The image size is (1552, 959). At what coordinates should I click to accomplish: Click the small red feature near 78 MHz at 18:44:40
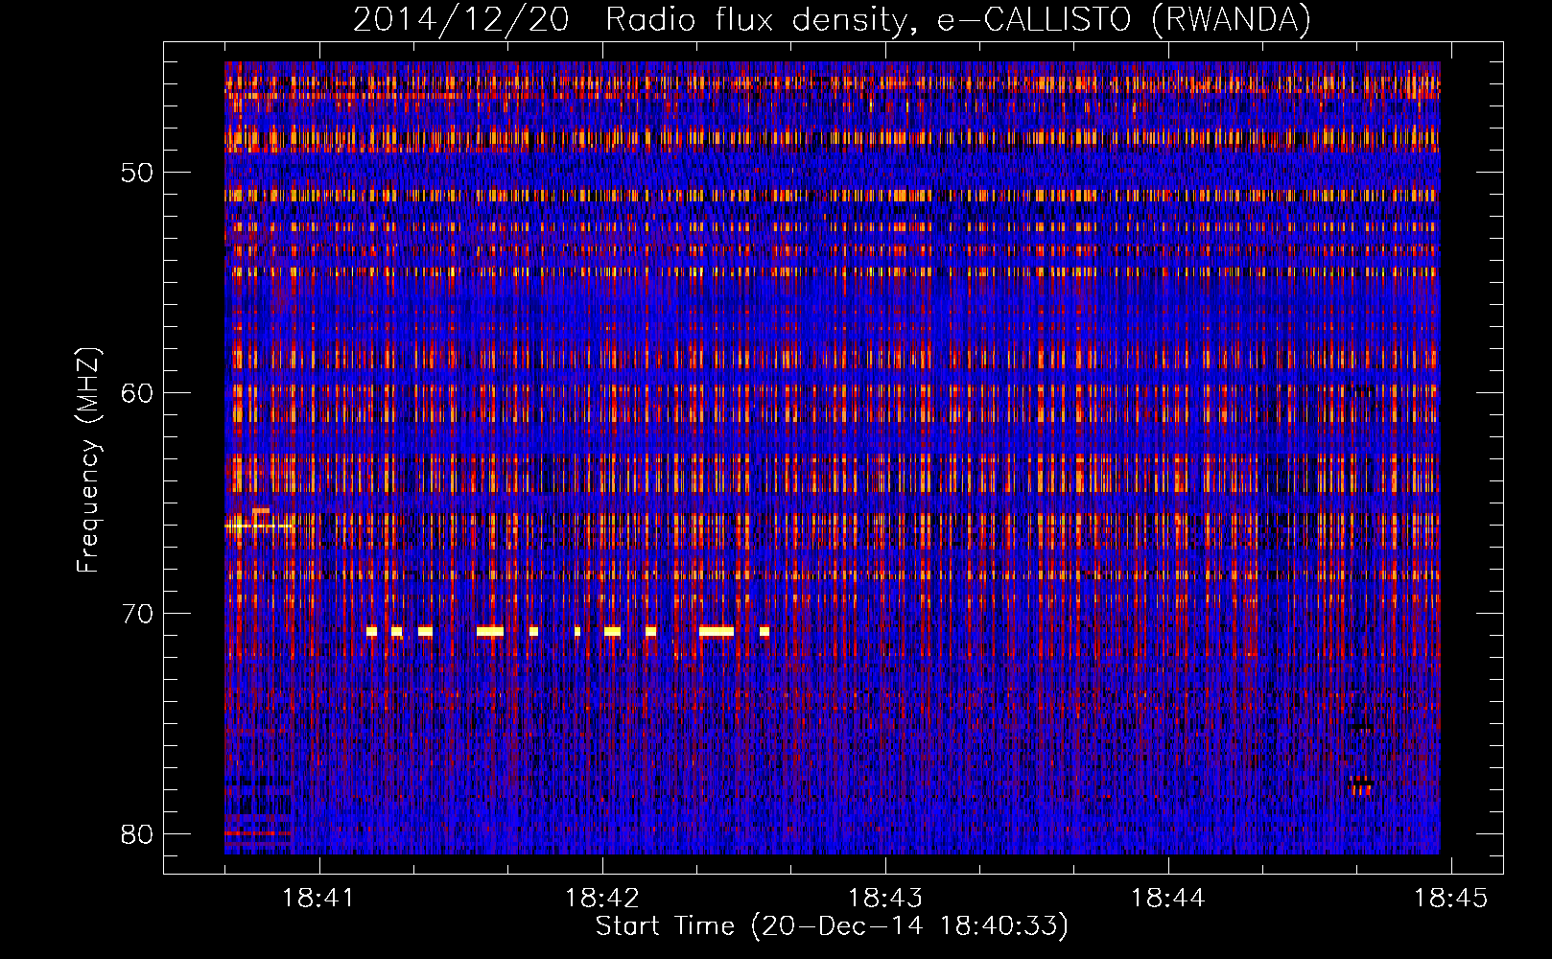click(x=1362, y=785)
